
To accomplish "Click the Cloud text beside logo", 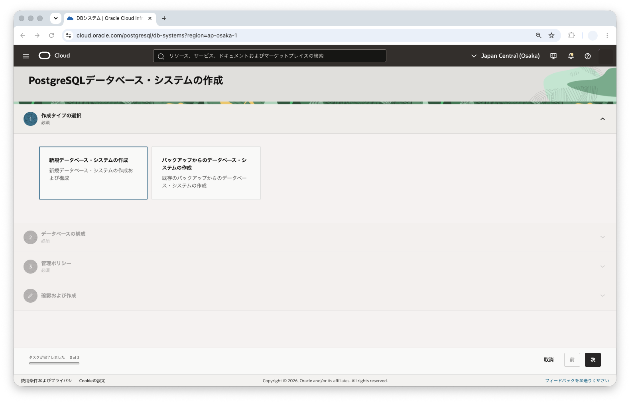I will (x=62, y=56).
